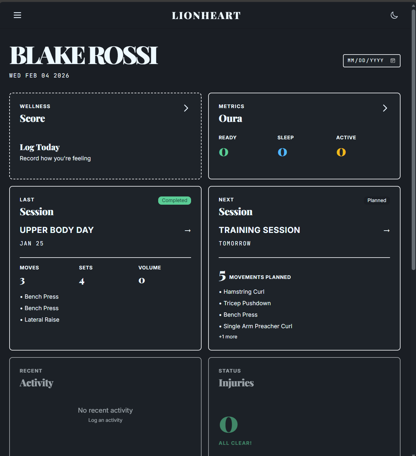The width and height of the screenshot is (416, 456).
Task: Click the LIONHEART logo title
Action: [x=206, y=15]
